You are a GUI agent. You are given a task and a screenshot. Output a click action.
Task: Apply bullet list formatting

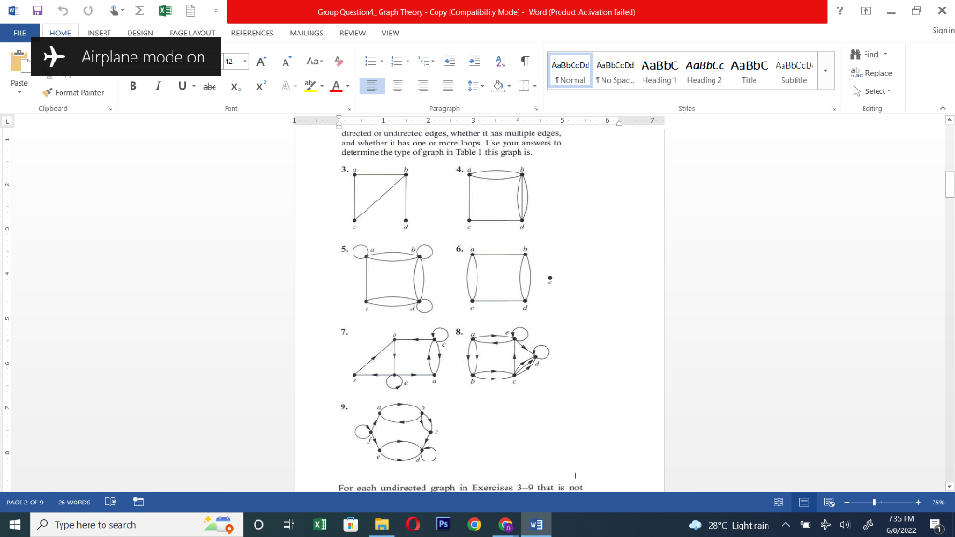tap(369, 61)
